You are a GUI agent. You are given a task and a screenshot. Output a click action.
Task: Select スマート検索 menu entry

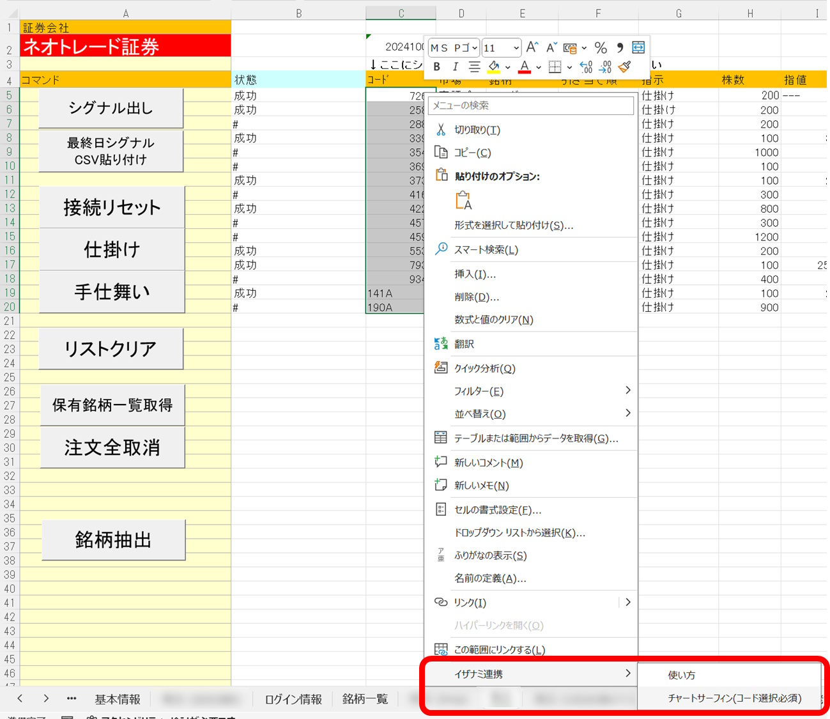click(531, 250)
